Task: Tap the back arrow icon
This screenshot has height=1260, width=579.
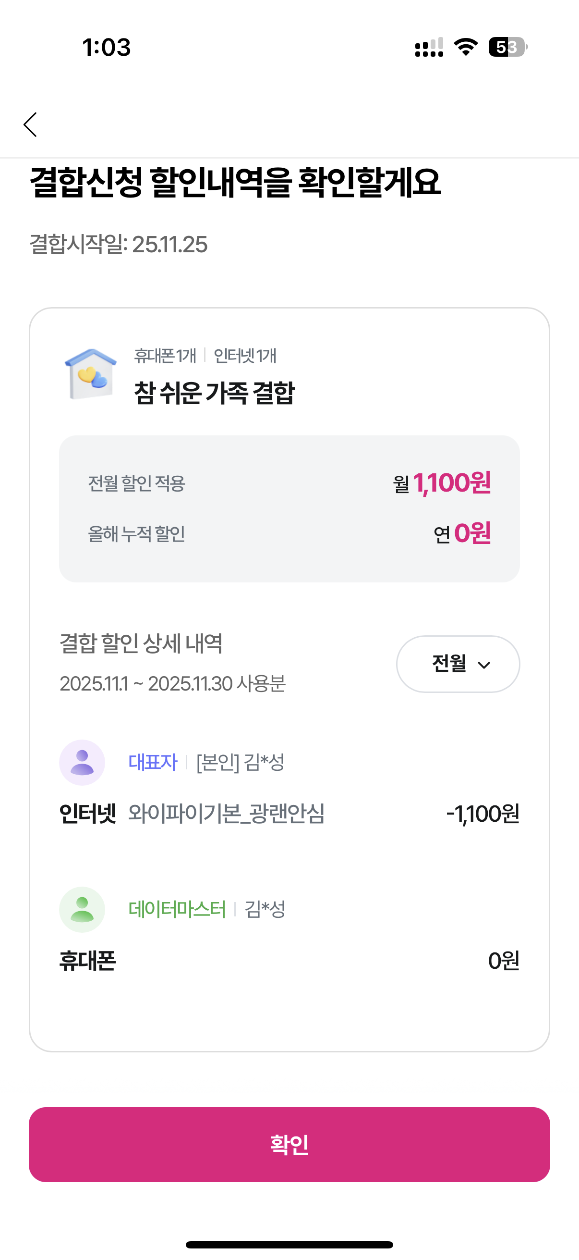Action: (30, 125)
